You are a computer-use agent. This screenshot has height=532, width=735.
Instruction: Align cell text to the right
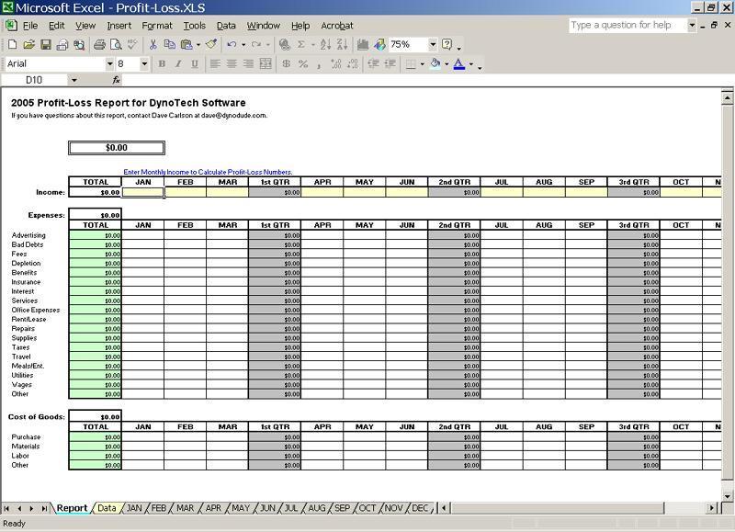[248, 63]
